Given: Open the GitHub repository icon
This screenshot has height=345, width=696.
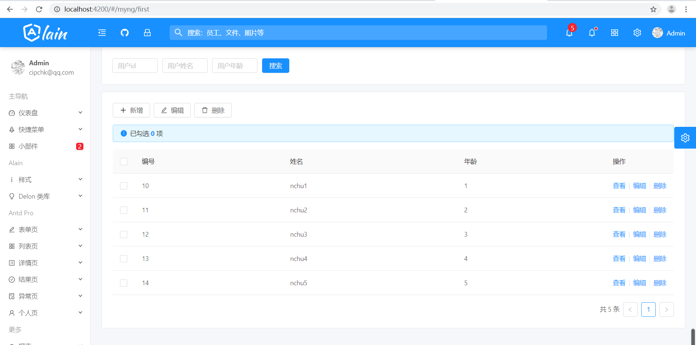Looking at the screenshot, I should [124, 33].
